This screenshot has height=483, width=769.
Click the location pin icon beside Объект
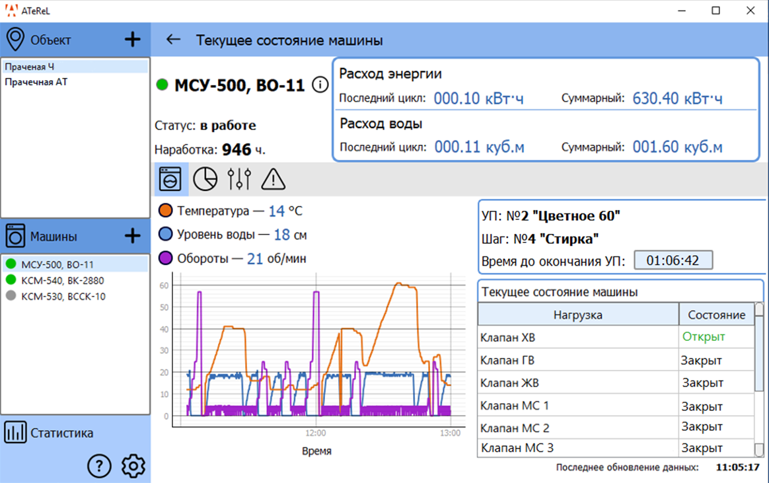[15, 39]
